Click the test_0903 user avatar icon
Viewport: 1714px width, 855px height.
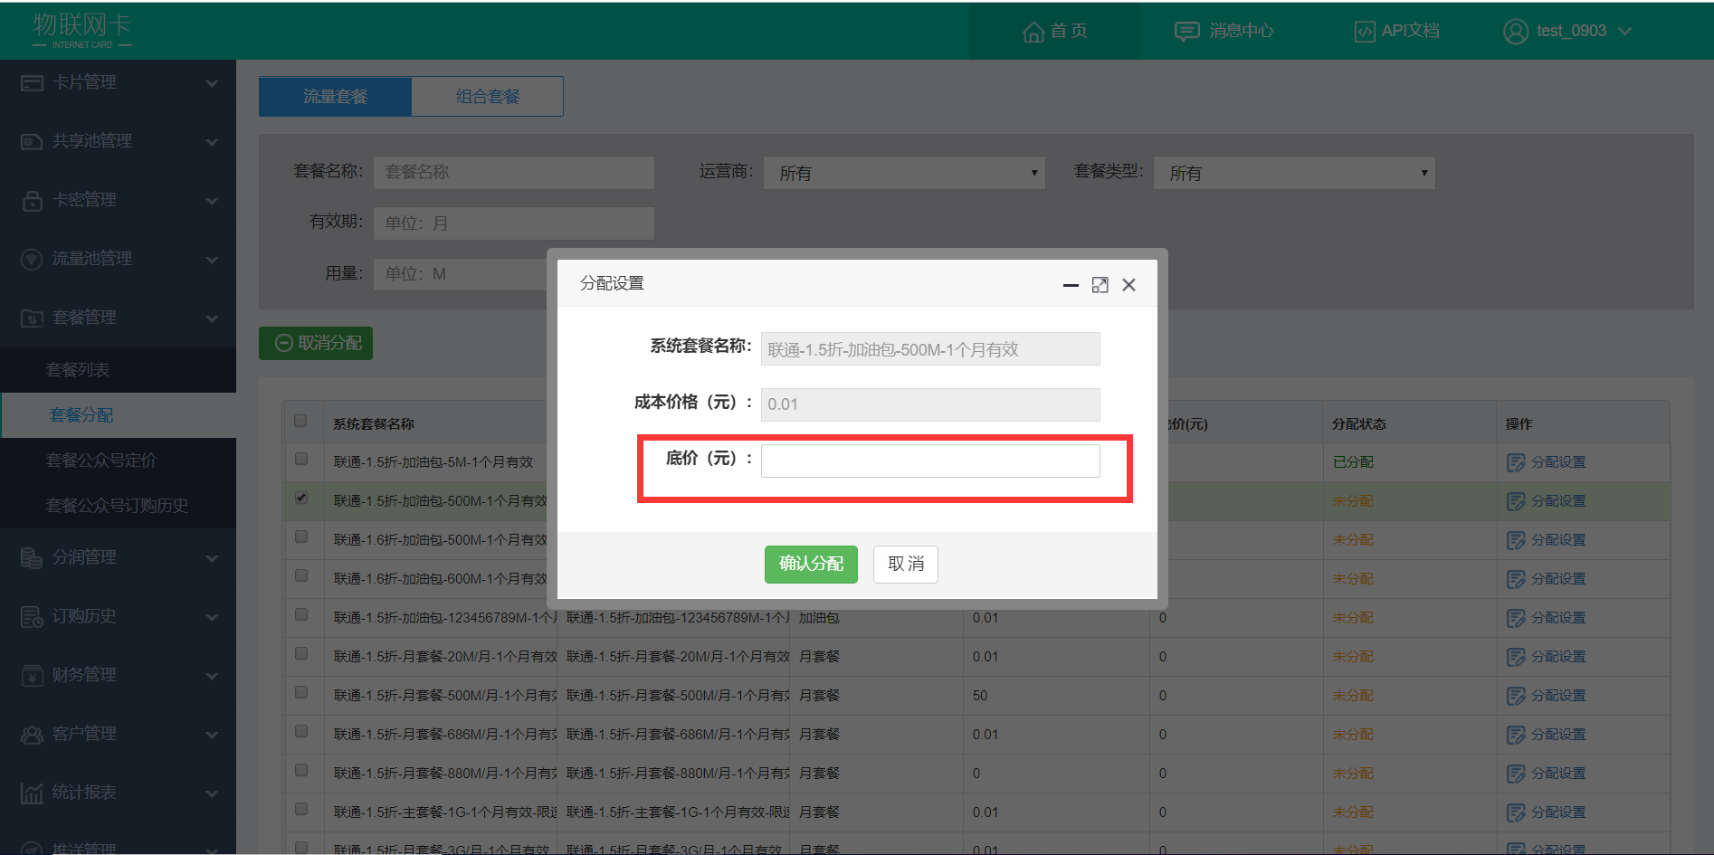coord(1516,32)
